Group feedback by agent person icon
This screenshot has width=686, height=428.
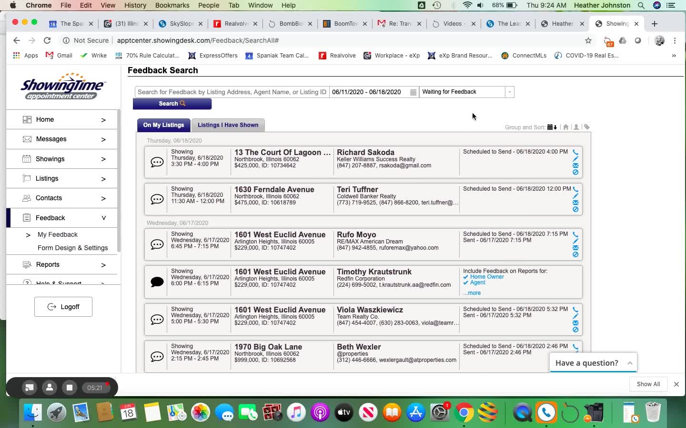(576, 127)
